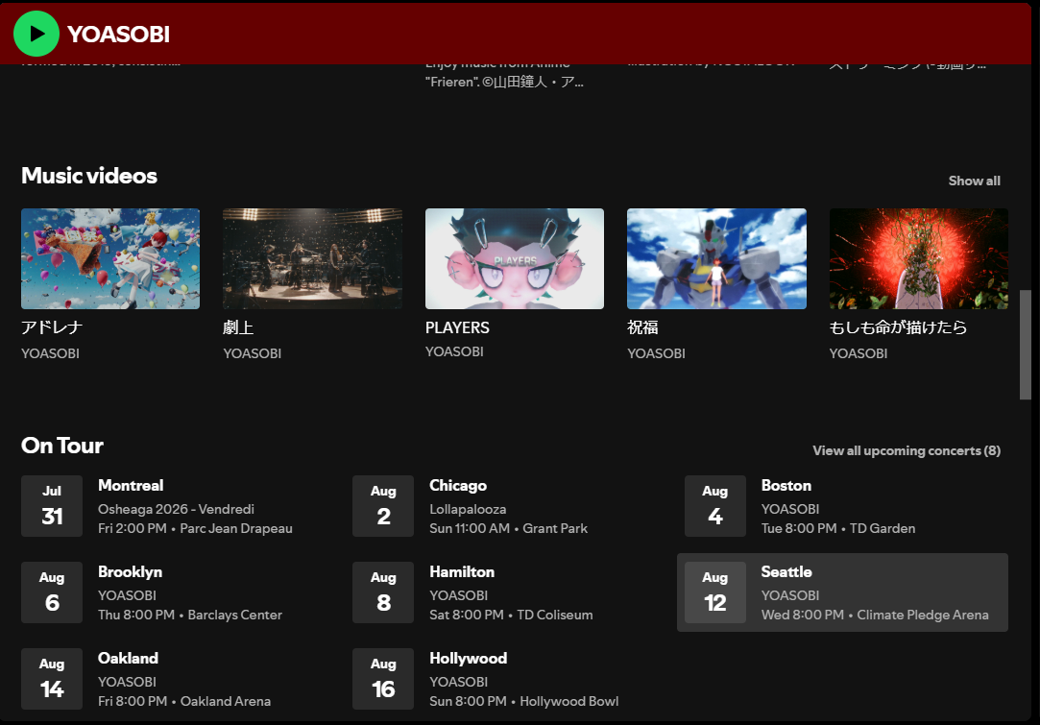The image size is (1040, 725).
Task: Click the Lollapalooza event name
Action: (468, 510)
